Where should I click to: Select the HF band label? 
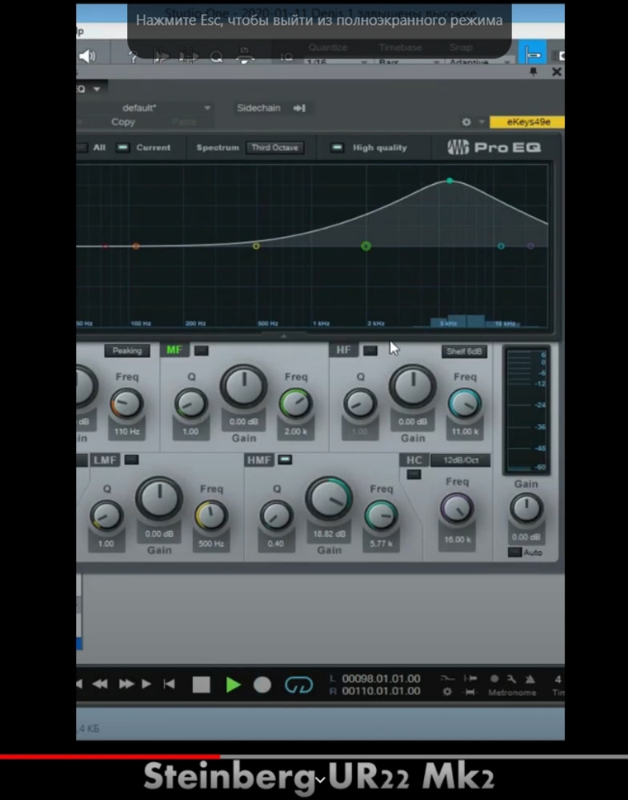pyautogui.click(x=344, y=350)
